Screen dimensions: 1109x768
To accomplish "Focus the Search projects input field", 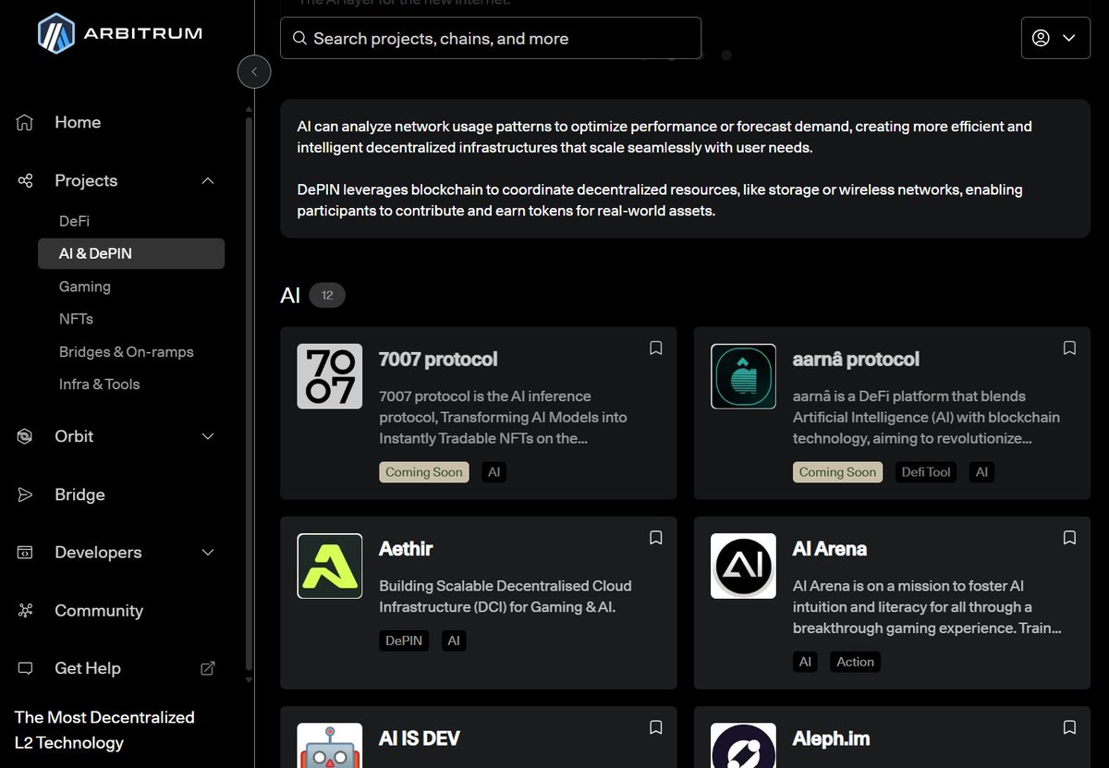I will 491,39.
